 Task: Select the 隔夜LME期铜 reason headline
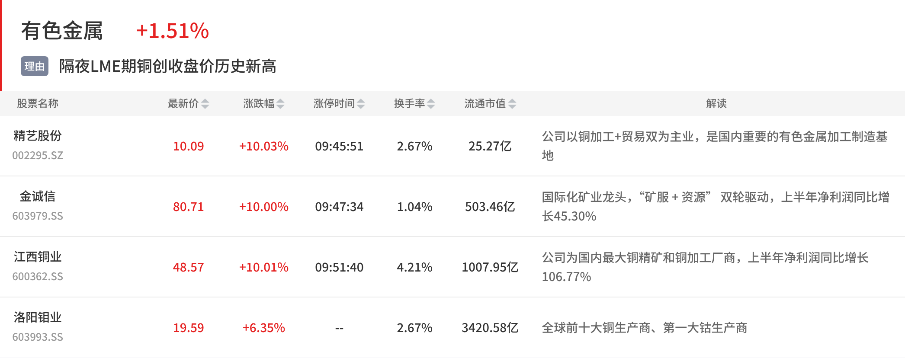pyautogui.click(x=168, y=66)
